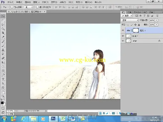This screenshot has height=122, width=163.
Task: Open the layer blend mode dropdown
Action: coord(130,20)
